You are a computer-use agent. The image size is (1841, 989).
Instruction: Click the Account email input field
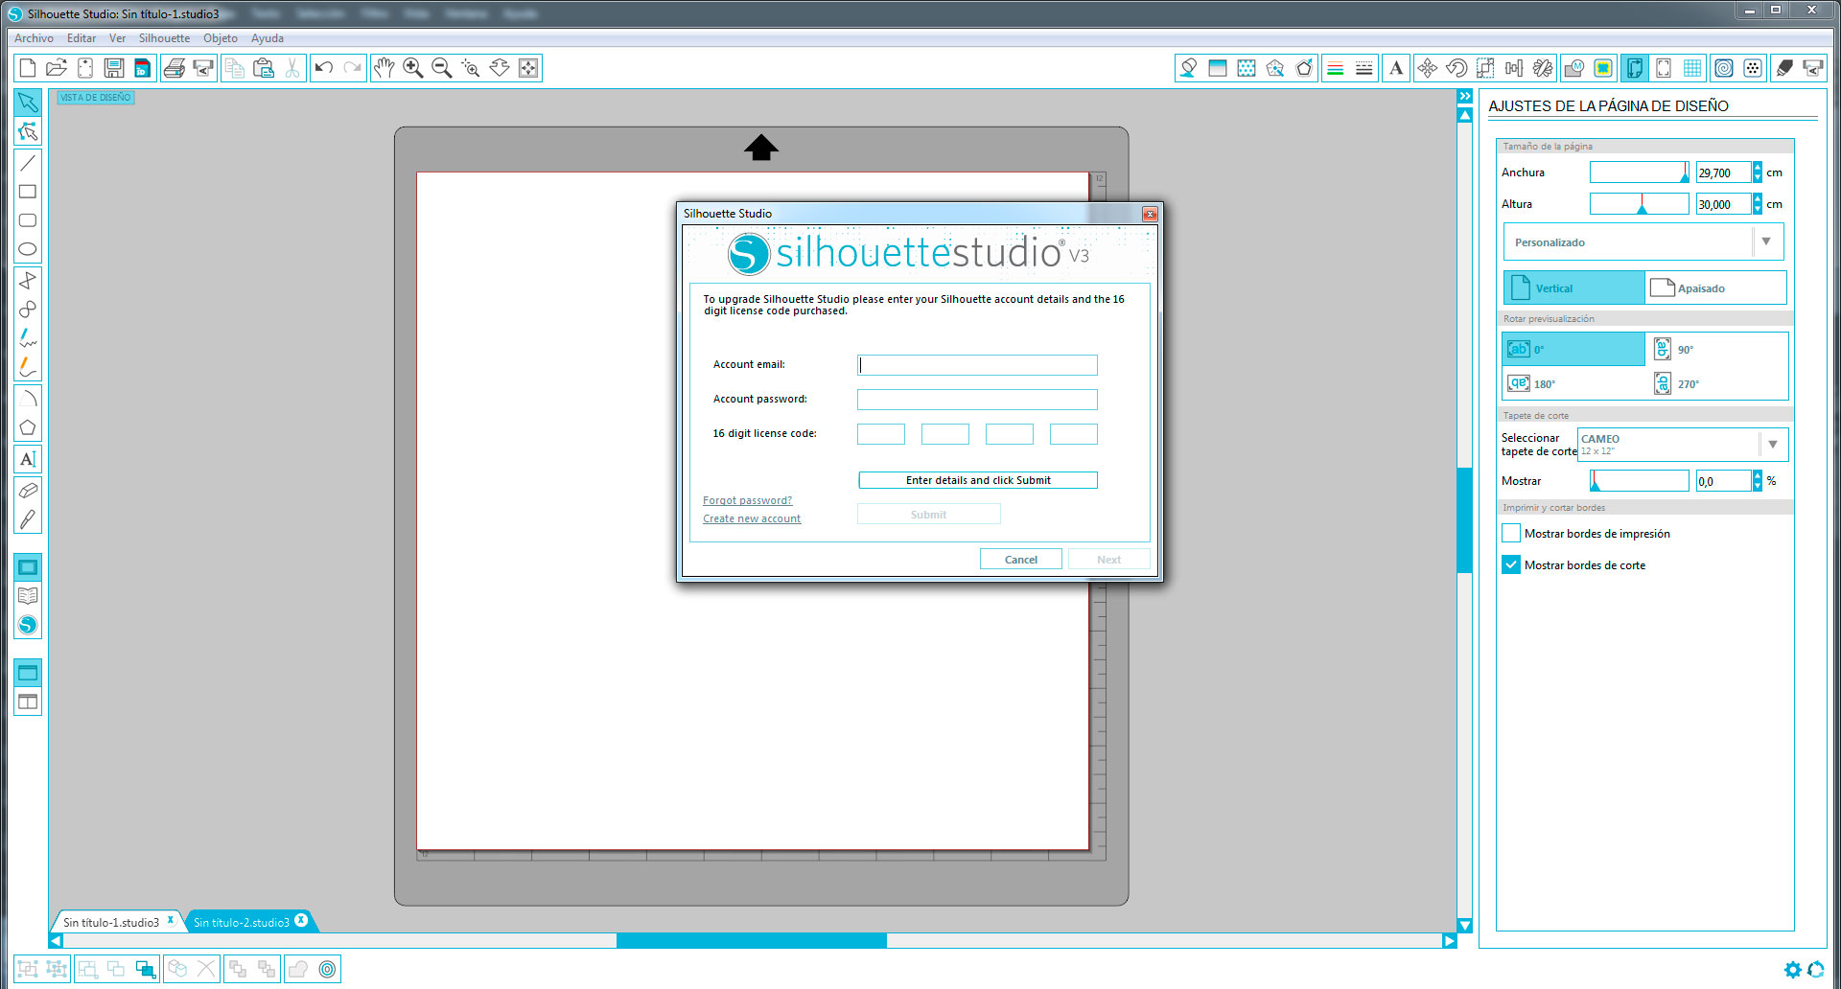tap(977, 365)
